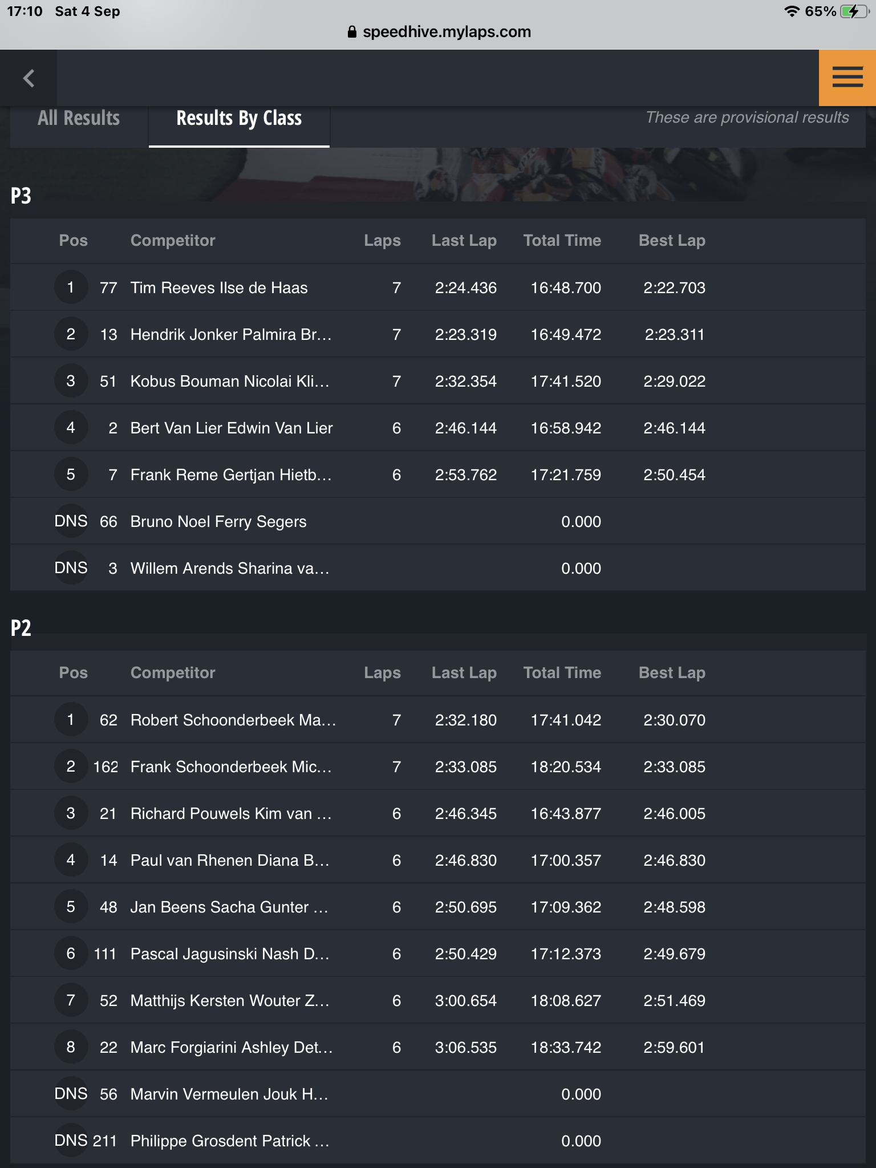Tap the battery charging indicator
The width and height of the screenshot is (876, 1168).
pos(854,11)
